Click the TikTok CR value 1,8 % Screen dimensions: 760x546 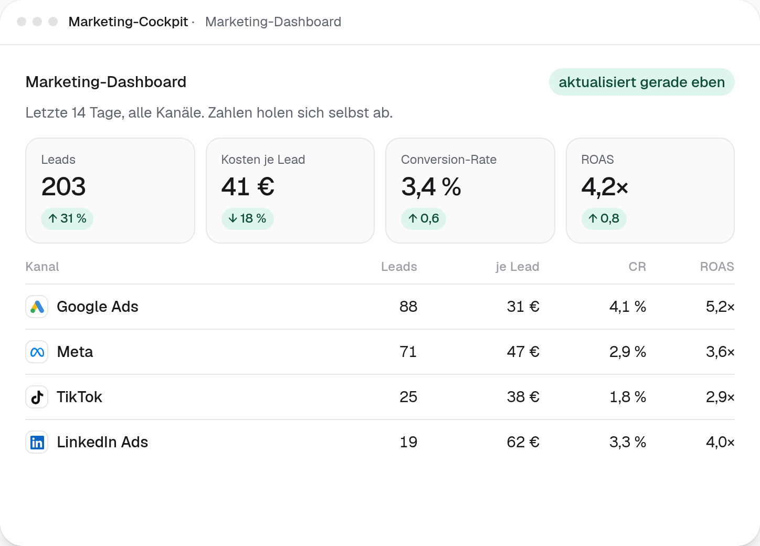[628, 397]
